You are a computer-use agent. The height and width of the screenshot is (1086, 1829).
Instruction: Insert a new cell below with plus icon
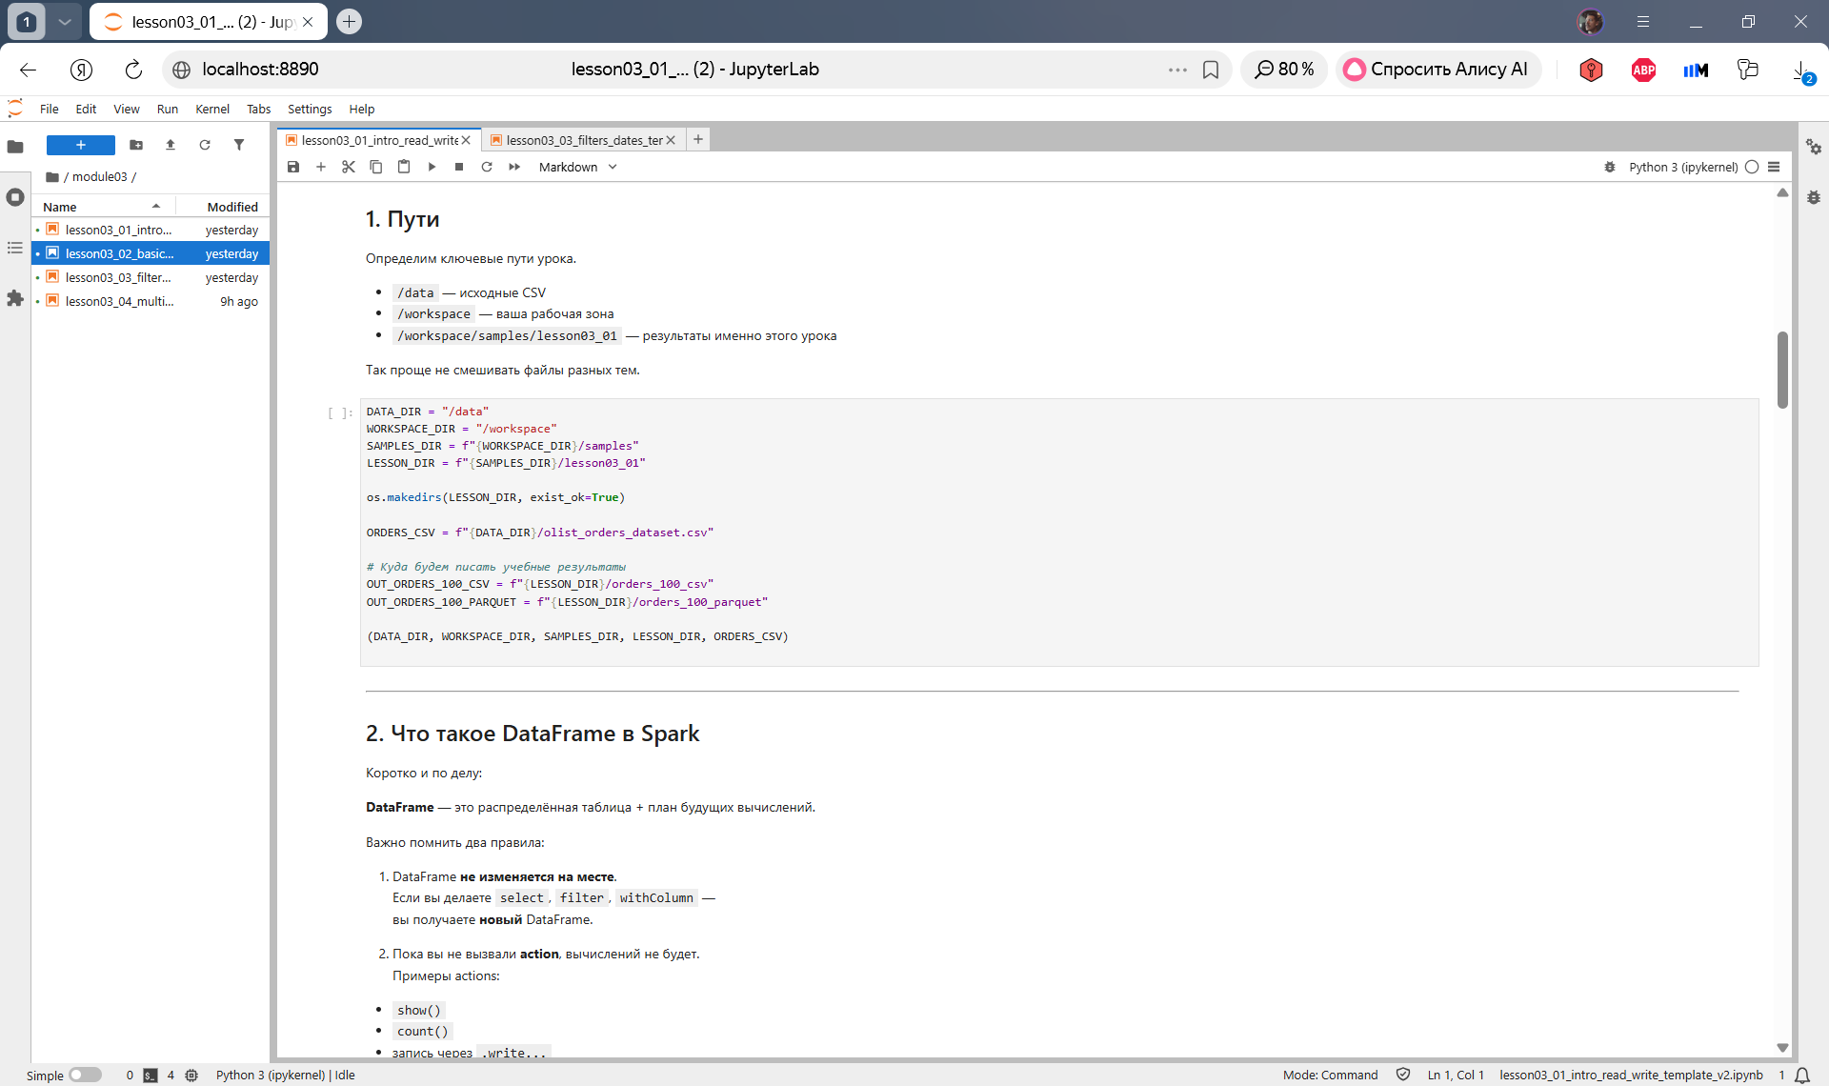coord(321,167)
